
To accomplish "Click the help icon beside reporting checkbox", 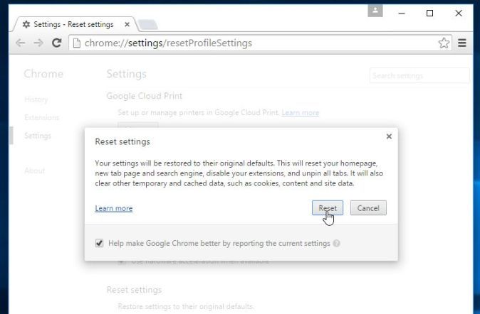I will [x=336, y=243].
